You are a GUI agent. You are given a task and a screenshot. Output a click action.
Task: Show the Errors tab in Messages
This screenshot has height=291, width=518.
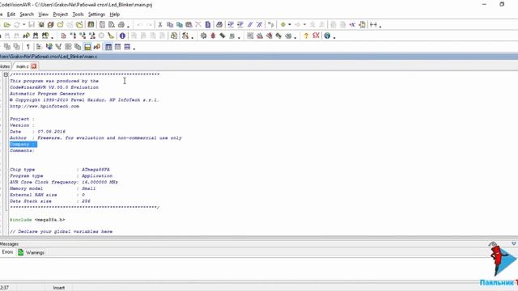click(7, 252)
